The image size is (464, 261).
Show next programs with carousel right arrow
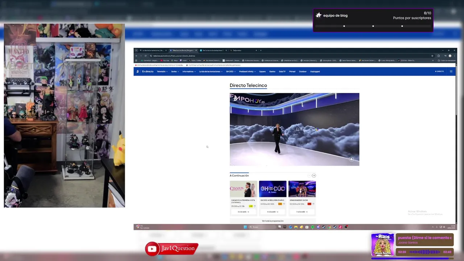click(x=314, y=175)
